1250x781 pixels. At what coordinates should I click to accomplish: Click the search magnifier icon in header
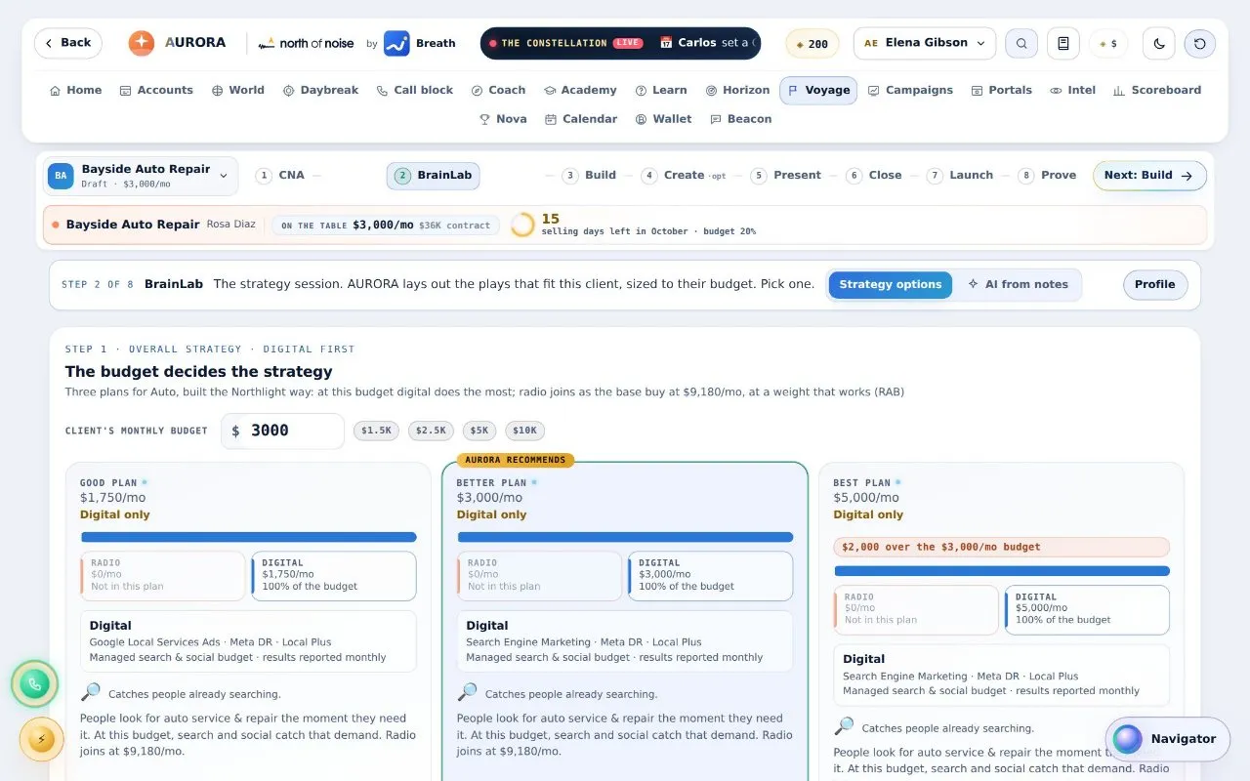(x=1021, y=43)
